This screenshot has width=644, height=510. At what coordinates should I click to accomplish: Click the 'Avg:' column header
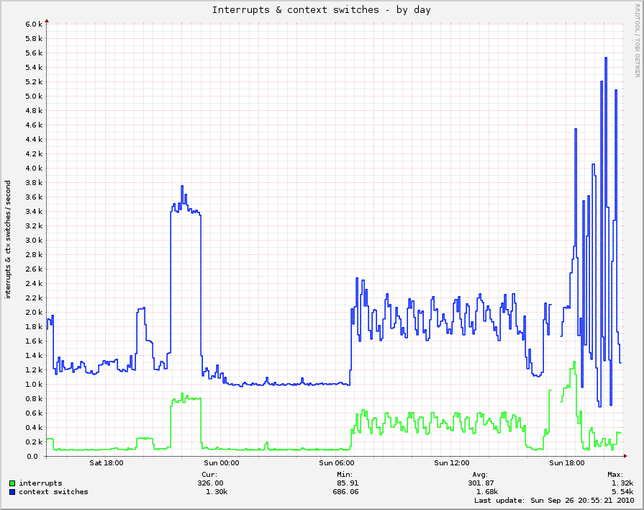click(480, 475)
